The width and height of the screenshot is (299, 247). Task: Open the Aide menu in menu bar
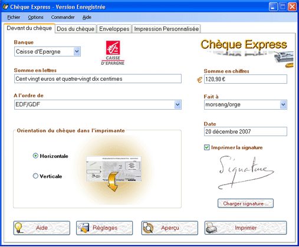pyautogui.click(x=87, y=17)
